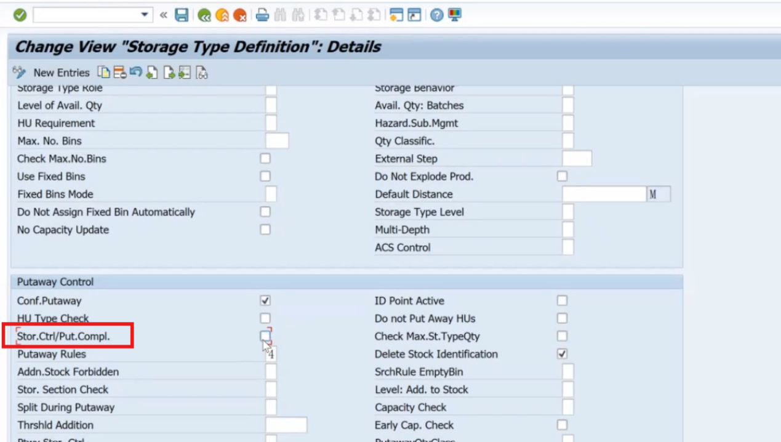Exit using the orange up-arrow icon

(x=222, y=15)
